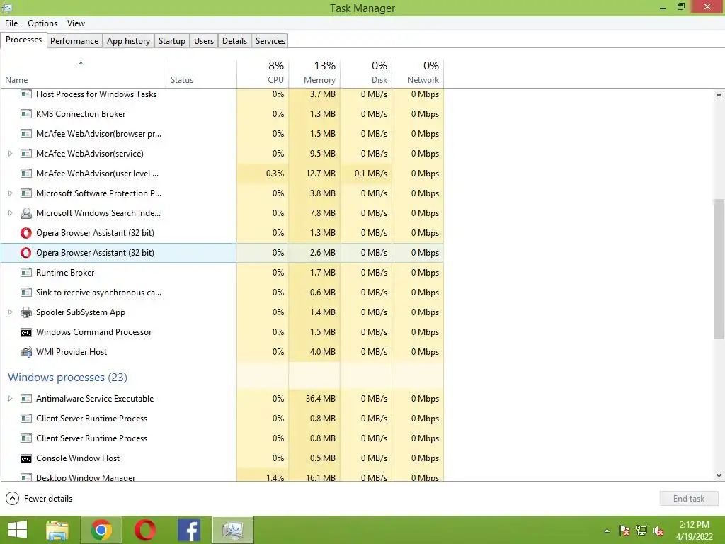Collapse view with Fewer details toggle
This screenshot has height=544, width=725.
(39, 499)
